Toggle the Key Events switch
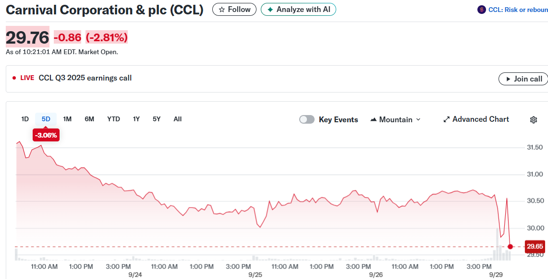Image resolution: width=548 pixels, height=279 pixels. [x=307, y=119]
